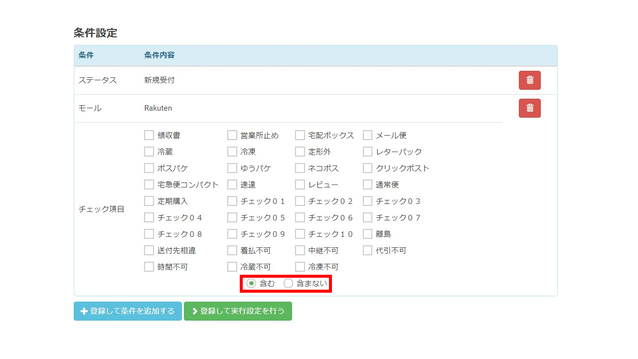
Task: Click the 条件設定 heading
Action: [x=95, y=33]
